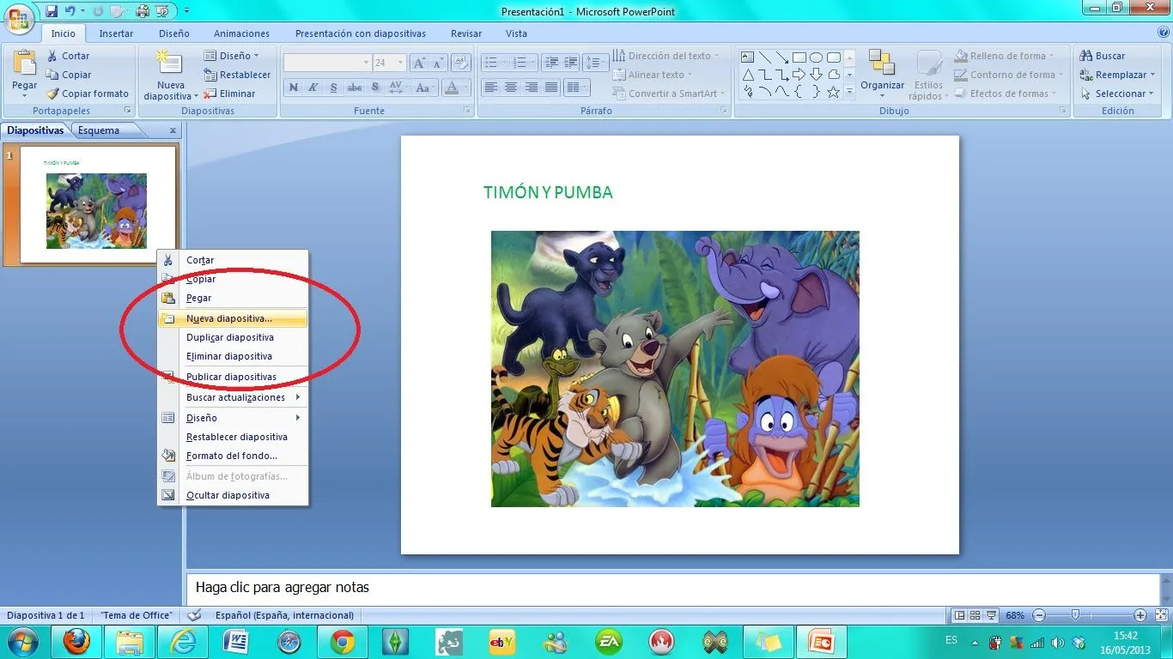
Task: Click Eliminar in Diapositivas group
Action: 230,94
